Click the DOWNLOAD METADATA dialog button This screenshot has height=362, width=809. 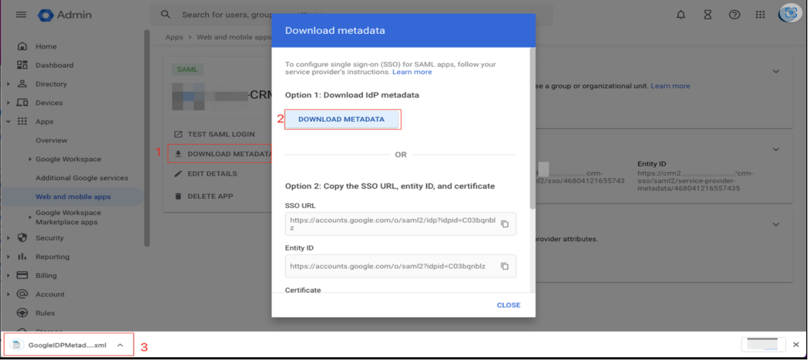point(342,119)
